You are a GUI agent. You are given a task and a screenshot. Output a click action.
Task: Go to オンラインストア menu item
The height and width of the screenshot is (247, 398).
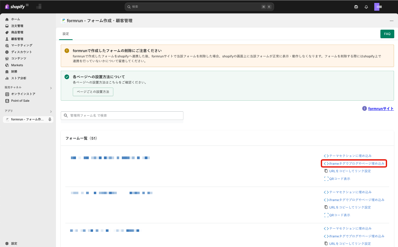click(x=23, y=94)
